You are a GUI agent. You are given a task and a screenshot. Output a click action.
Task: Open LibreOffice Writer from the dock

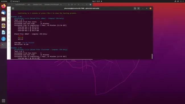[x=3, y=32]
